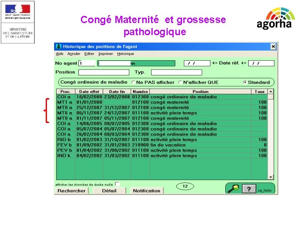302x226 pixels.
Task: Tick afficher les données de durée nulle checkbox
Action: pos(117,184)
